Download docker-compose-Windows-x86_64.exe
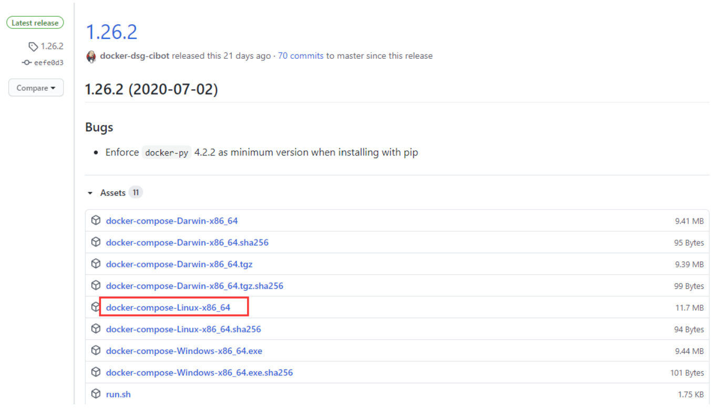The image size is (718, 408). tap(184, 351)
